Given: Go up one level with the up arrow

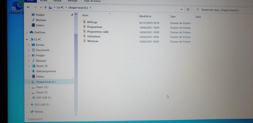Looking at the screenshot, I should point(46,7).
